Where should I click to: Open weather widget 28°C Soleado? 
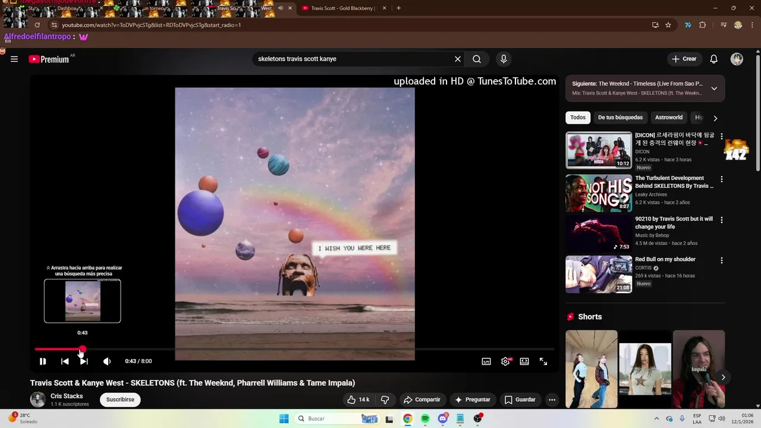[x=23, y=418]
